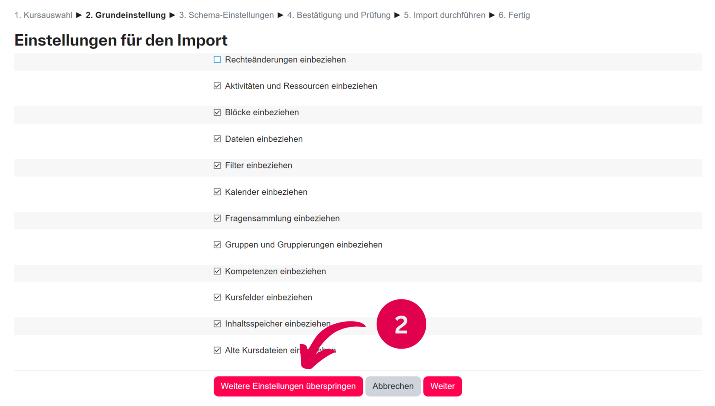Disable Dateien einbeziehen
The height and width of the screenshot is (406, 715).
[x=217, y=139]
